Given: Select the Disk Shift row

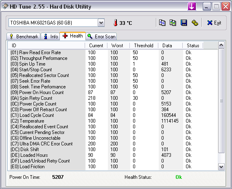Looking at the screenshot, I should point(113,149).
